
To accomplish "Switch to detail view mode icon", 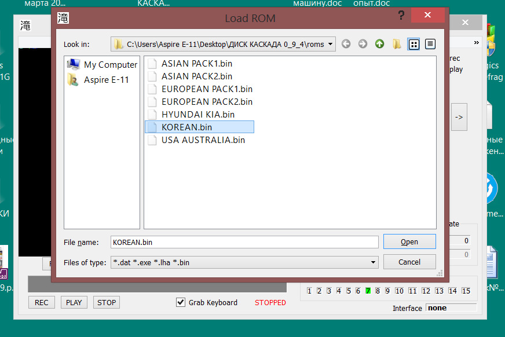I will pyautogui.click(x=430, y=44).
